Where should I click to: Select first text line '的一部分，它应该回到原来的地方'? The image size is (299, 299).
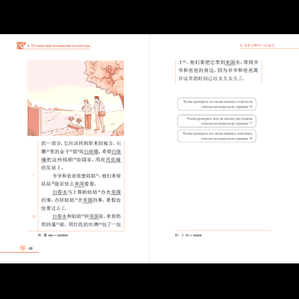click(81, 143)
